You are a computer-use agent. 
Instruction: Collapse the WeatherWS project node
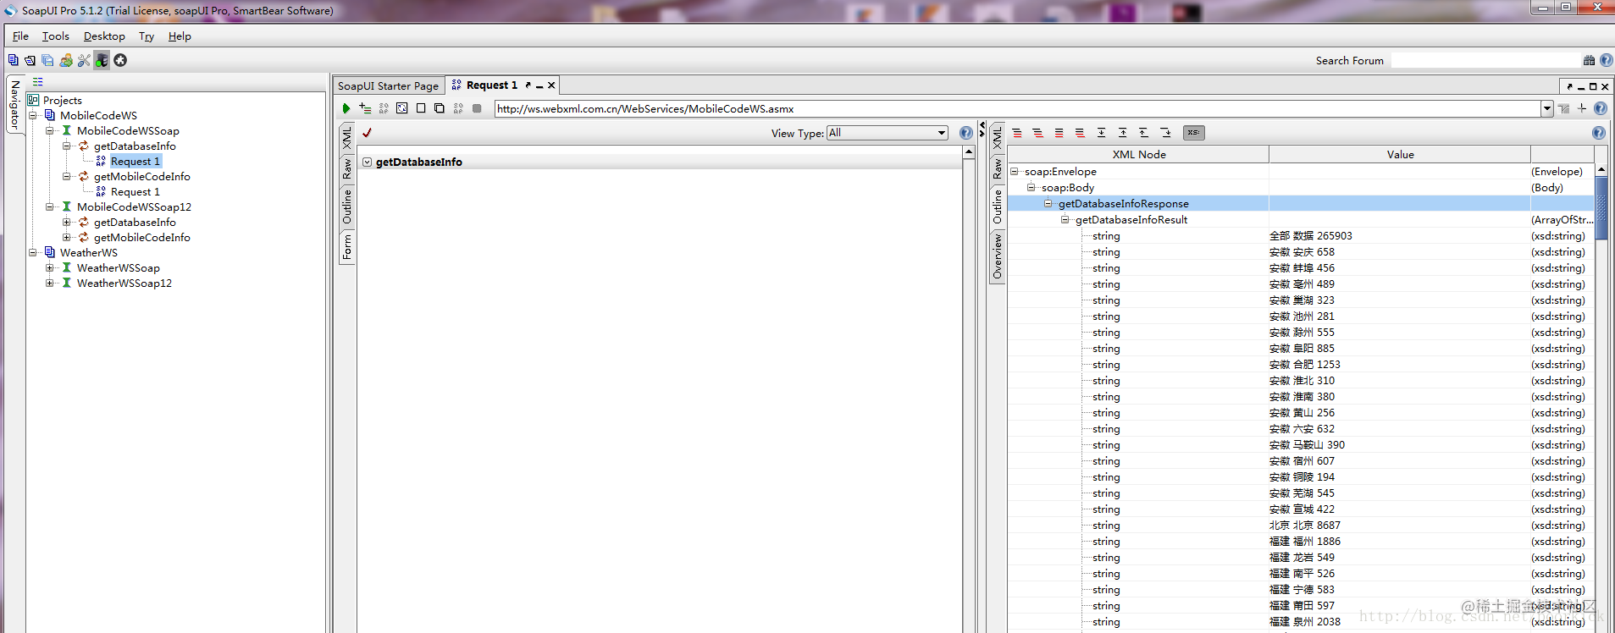33,252
